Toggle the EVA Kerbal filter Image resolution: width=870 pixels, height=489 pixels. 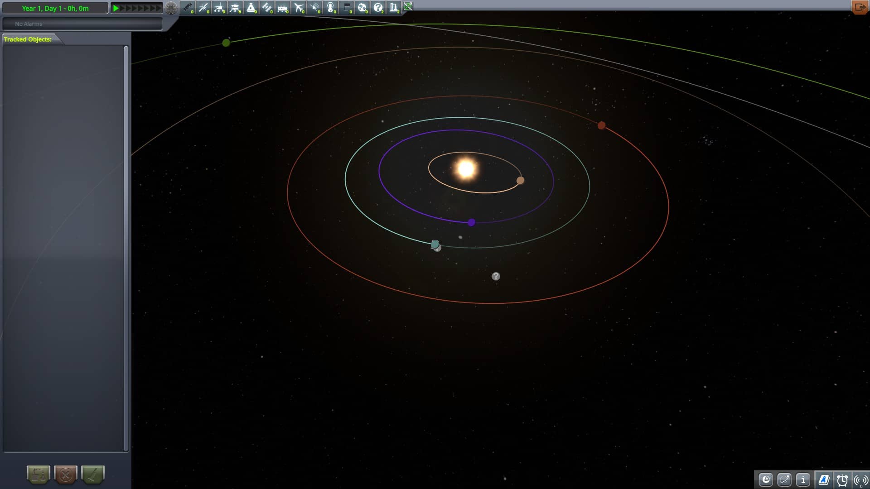[x=330, y=8]
